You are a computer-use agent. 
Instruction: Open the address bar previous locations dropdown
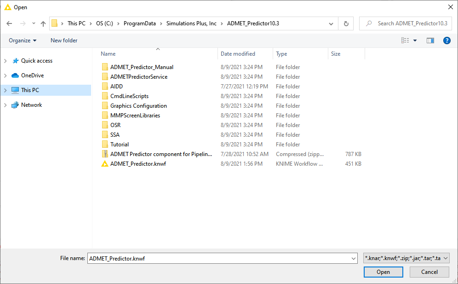pyautogui.click(x=331, y=23)
